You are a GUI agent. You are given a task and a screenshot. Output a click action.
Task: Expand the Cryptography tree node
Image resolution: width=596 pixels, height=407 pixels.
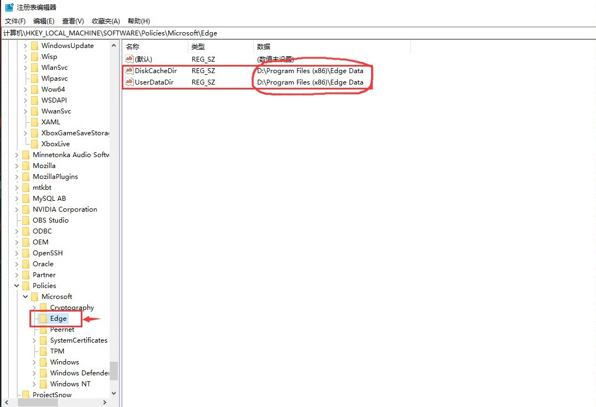pyautogui.click(x=34, y=308)
